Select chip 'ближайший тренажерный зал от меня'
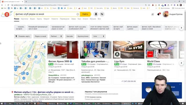This screenshot has width=186, height=105. 38,28
